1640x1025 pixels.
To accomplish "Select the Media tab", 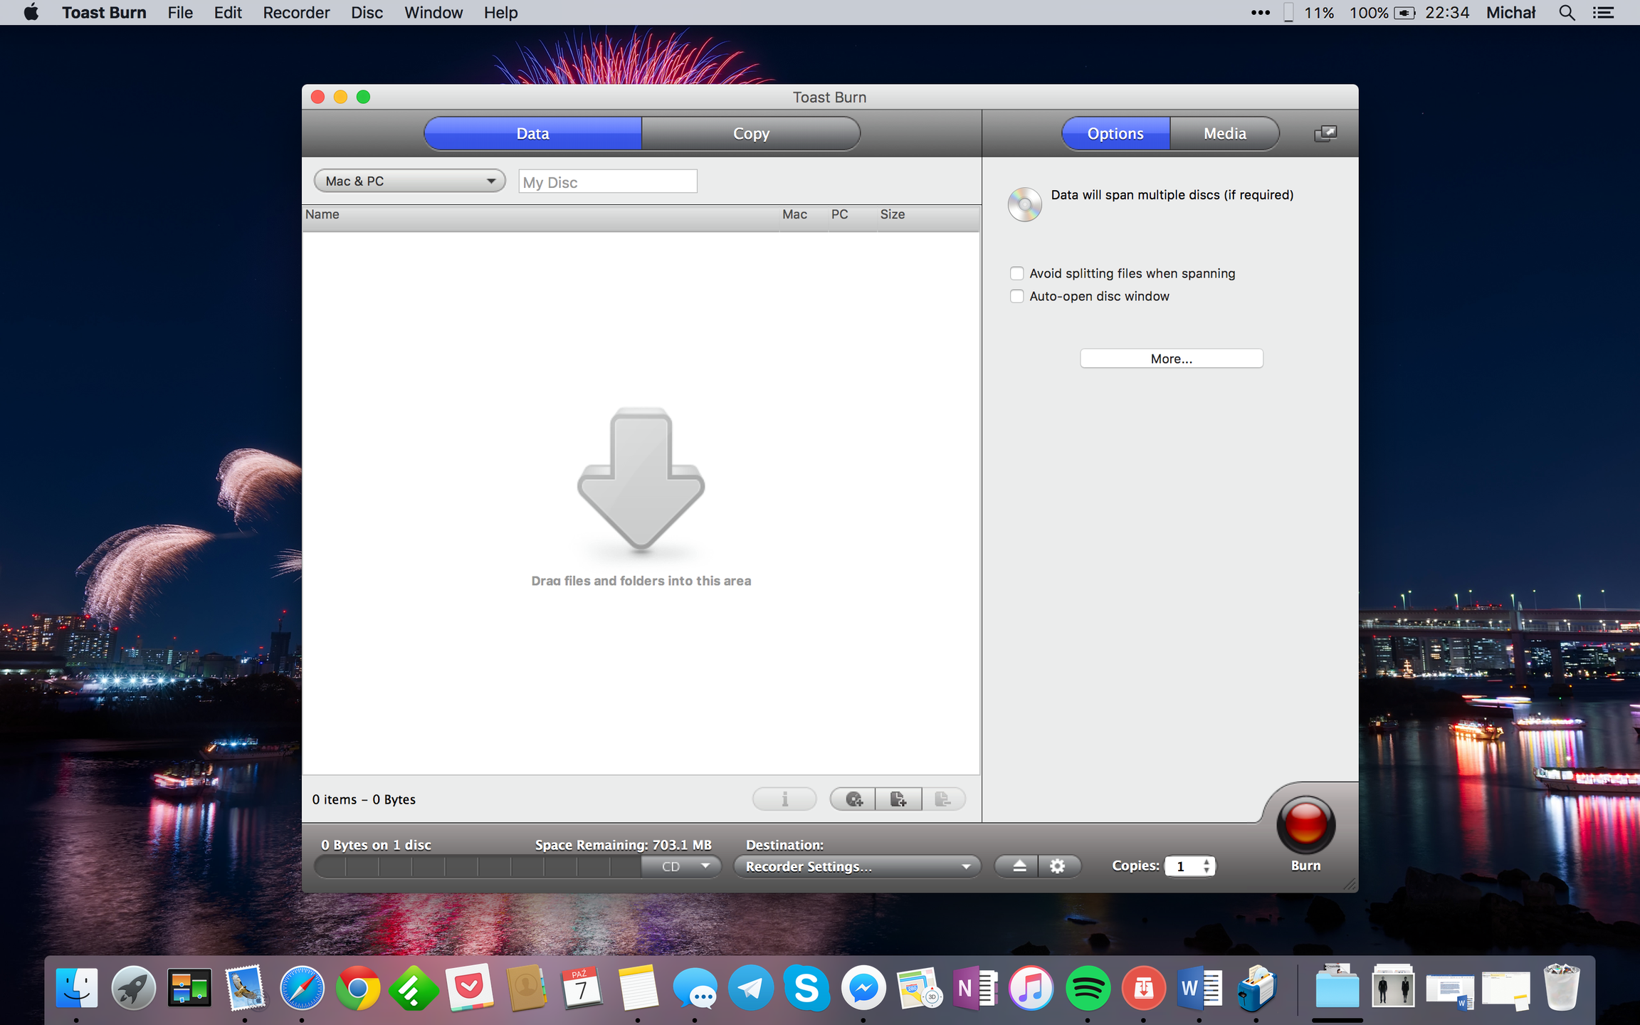I will pyautogui.click(x=1224, y=133).
